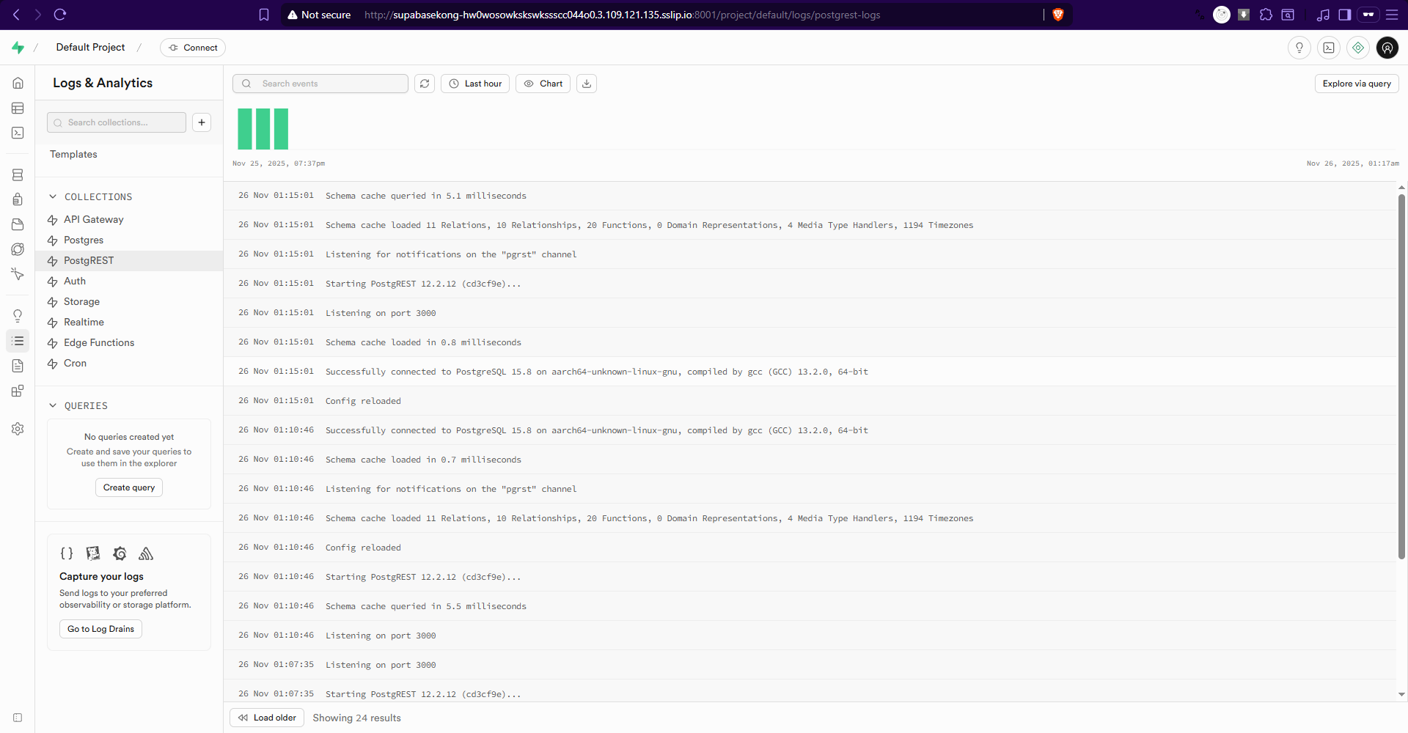This screenshot has height=733, width=1408.
Task: Open the Realtime sidebar icon
Action: pyautogui.click(x=18, y=274)
